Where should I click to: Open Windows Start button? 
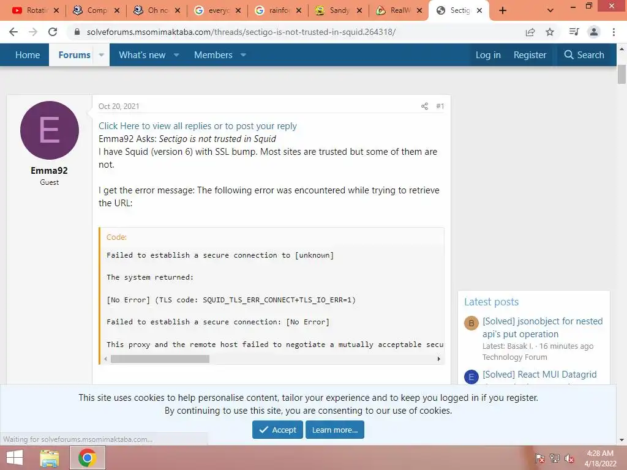click(15, 458)
